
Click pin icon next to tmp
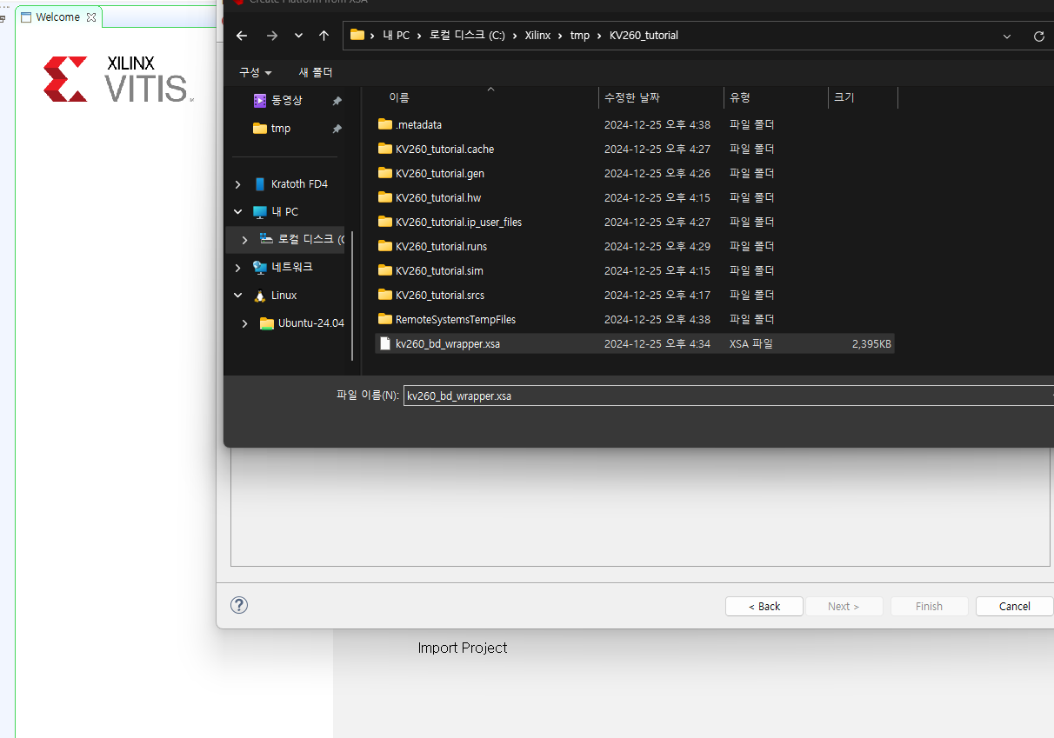tap(337, 129)
